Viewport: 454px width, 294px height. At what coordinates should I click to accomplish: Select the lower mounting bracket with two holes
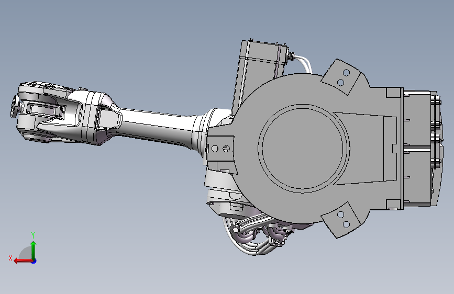342,220
